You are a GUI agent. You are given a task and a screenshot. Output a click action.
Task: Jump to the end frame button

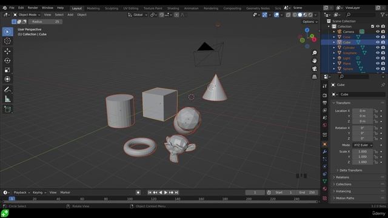[176, 193]
